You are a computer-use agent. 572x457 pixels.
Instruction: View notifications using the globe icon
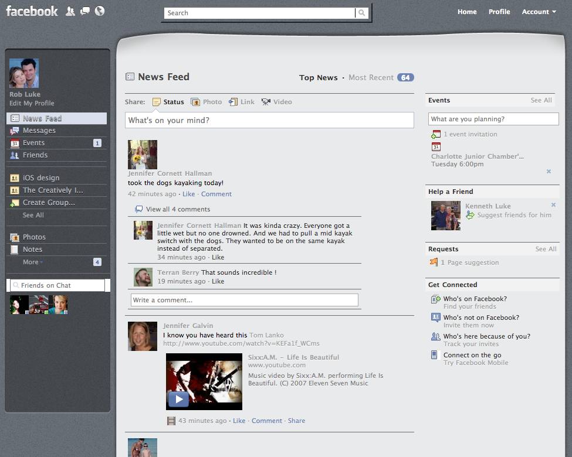[99, 11]
